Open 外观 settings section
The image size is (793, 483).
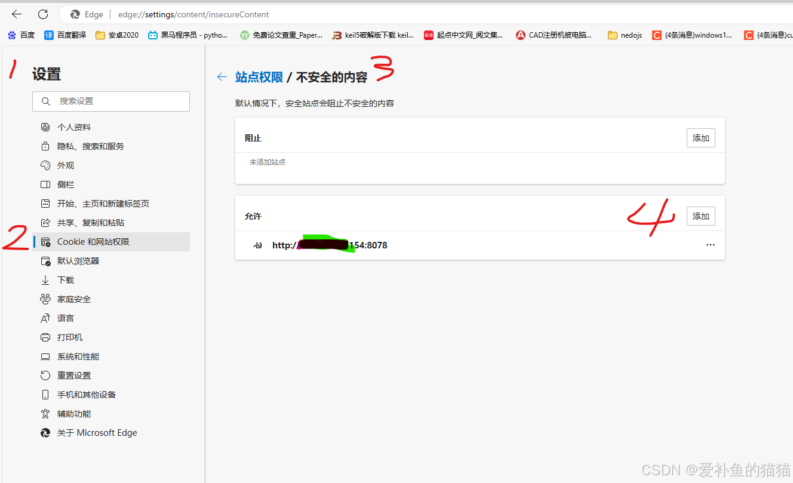pyautogui.click(x=111, y=165)
